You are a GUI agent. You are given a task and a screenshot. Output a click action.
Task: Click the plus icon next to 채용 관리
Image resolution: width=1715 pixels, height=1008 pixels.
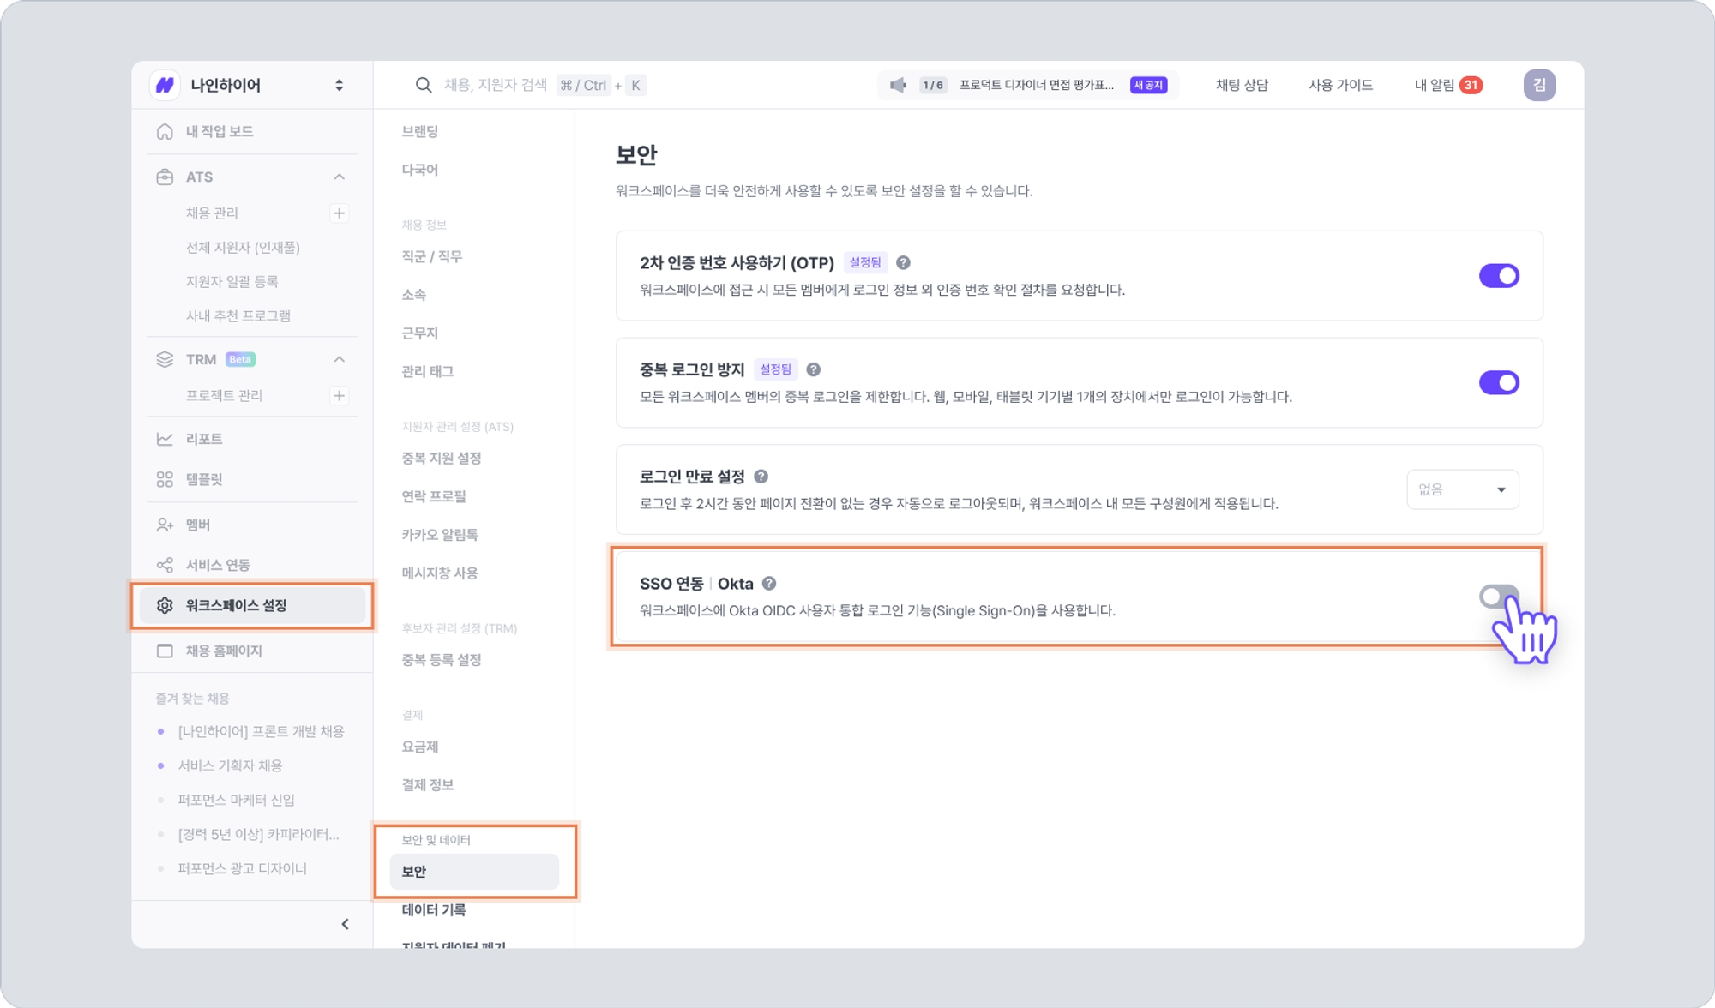click(340, 213)
